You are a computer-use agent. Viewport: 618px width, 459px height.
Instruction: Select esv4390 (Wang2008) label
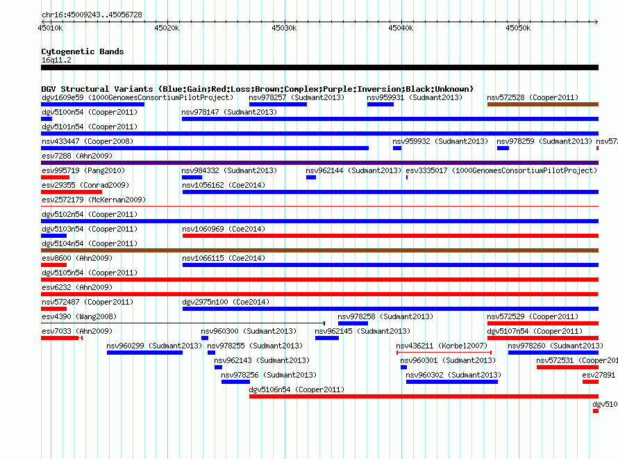point(79,316)
